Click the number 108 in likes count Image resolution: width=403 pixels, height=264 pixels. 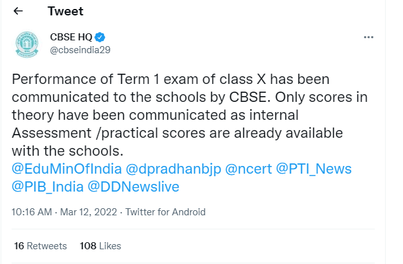[x=88, y=246]
